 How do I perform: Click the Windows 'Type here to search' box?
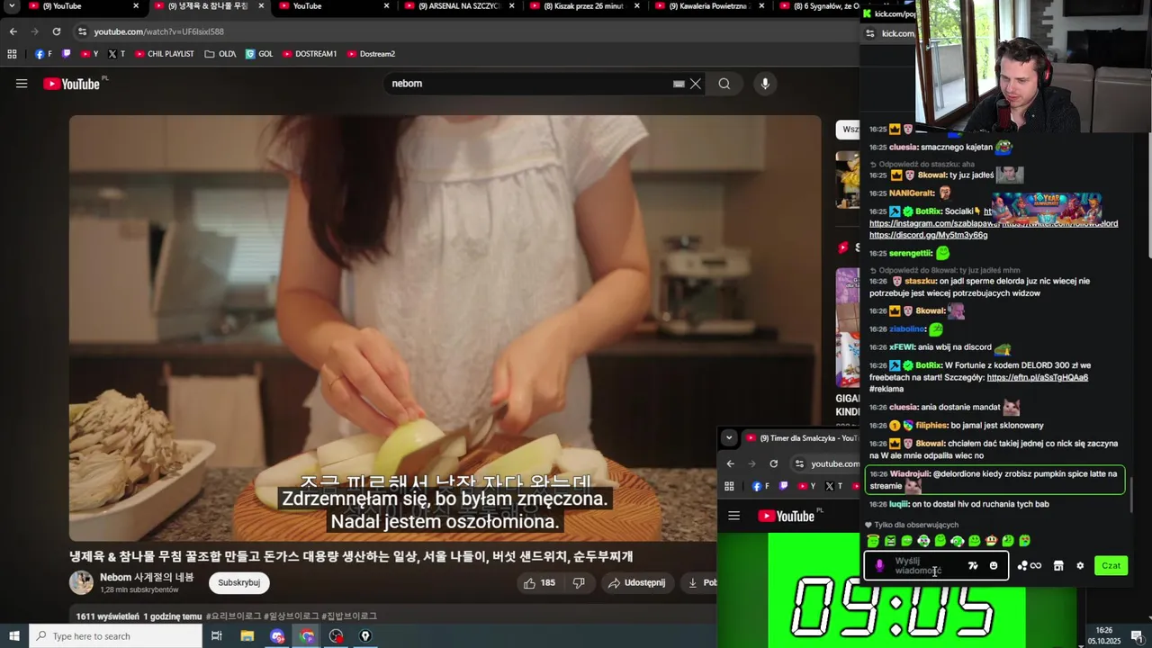tap(115, 636)
